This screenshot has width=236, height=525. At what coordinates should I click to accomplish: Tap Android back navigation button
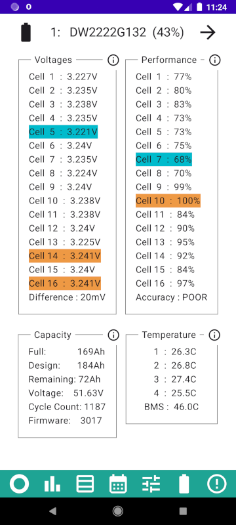(x=52, y=511)
